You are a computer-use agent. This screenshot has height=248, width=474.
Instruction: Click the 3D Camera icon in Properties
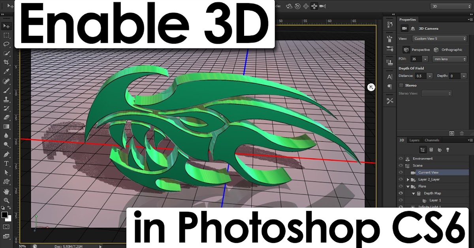pyautogui.click(x=404, y=28)
